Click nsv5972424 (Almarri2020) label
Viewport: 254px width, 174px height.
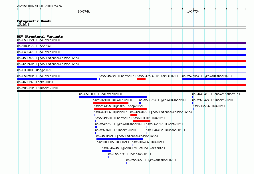click(x=213, y=100)
